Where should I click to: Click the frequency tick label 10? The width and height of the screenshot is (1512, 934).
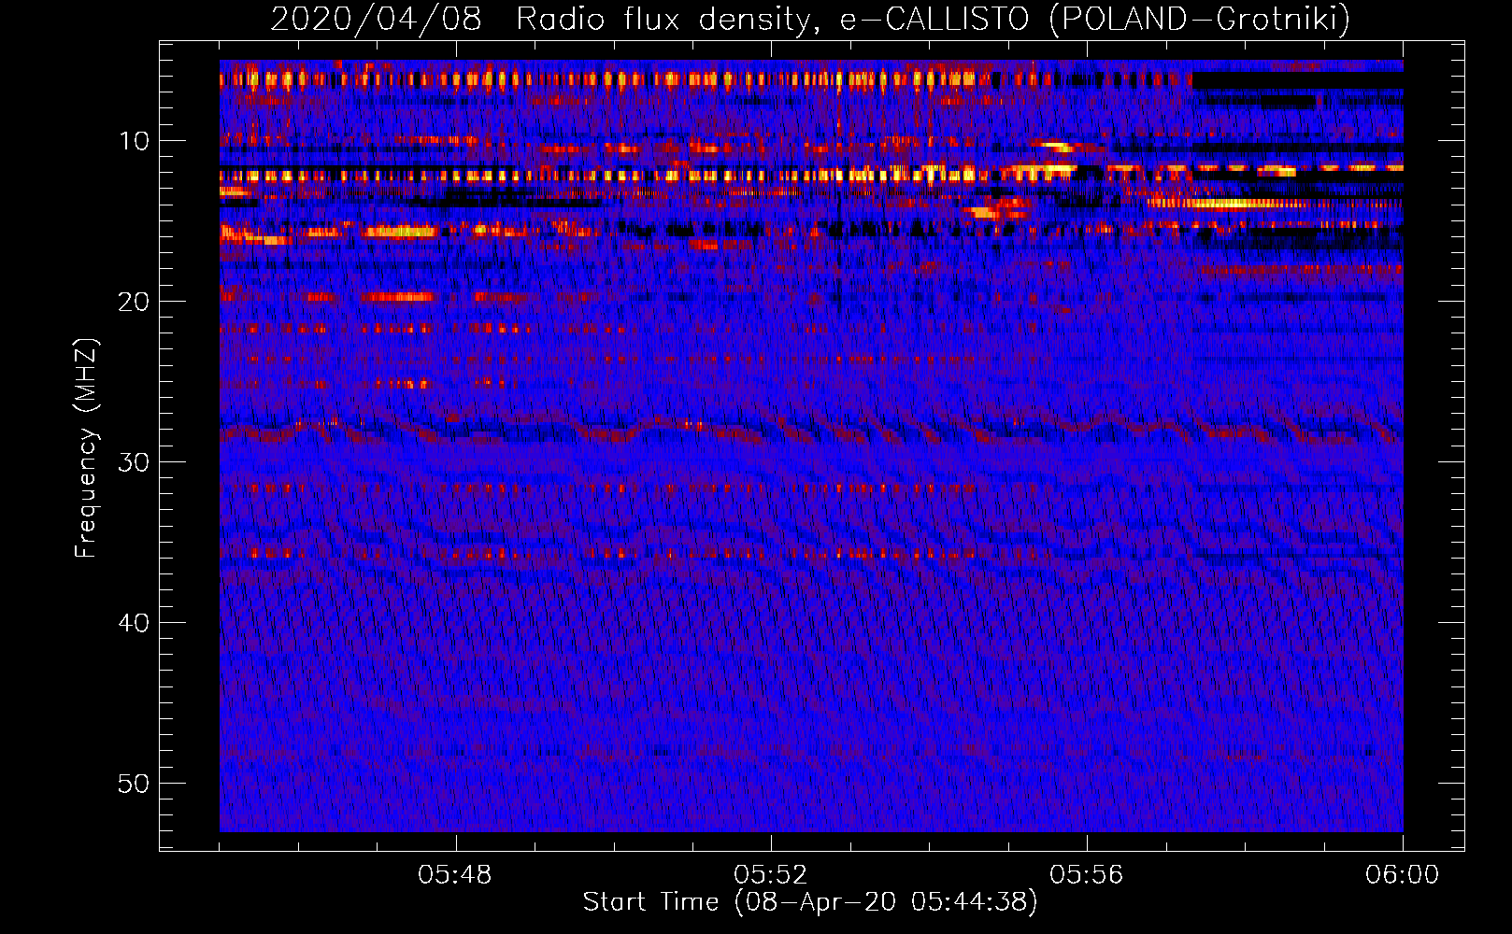(135, 141)
